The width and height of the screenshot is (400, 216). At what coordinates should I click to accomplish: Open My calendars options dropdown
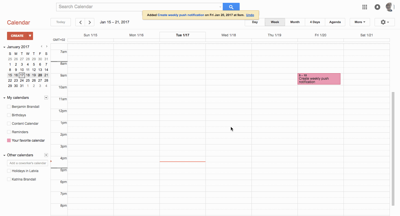(x=46, y=98)
